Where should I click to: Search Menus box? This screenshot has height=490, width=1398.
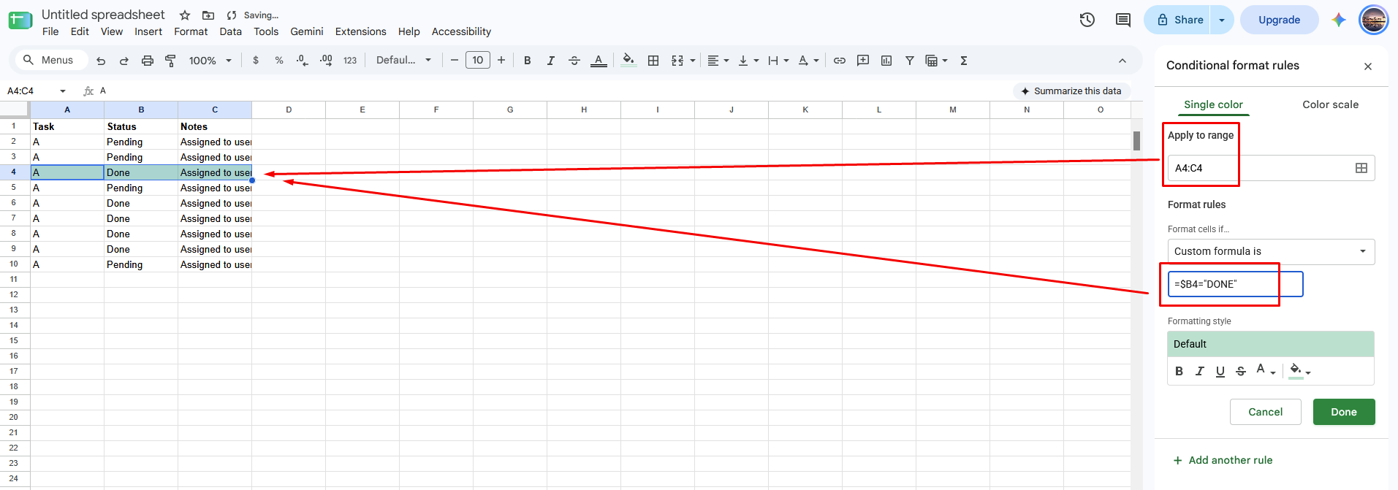[51, 61]
